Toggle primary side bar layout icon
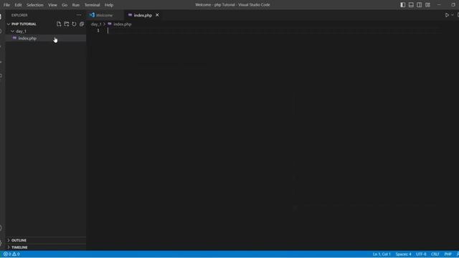 coord(403,5)
